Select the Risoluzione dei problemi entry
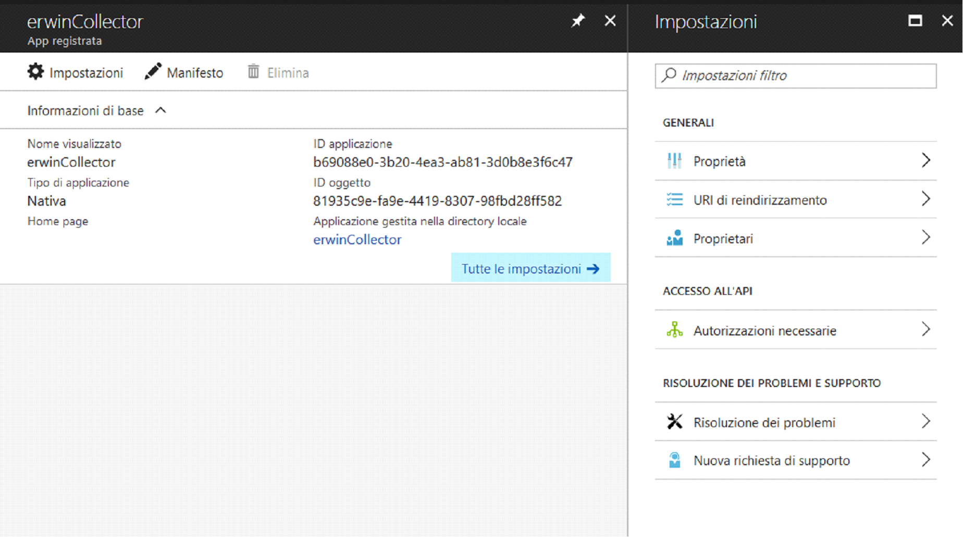 (764, 422)
